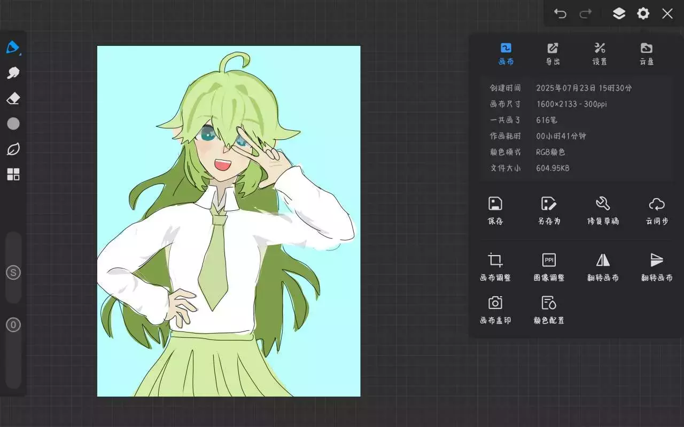
Task: Click 另存为 to save as
Action: tap(549, 210)
